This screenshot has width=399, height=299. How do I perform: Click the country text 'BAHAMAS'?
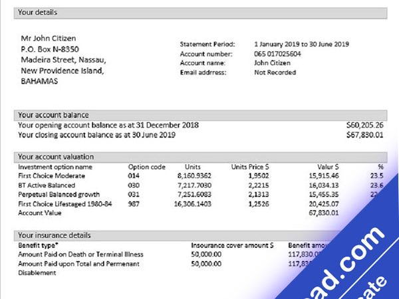pyautogui.click(x=39, y=81)
